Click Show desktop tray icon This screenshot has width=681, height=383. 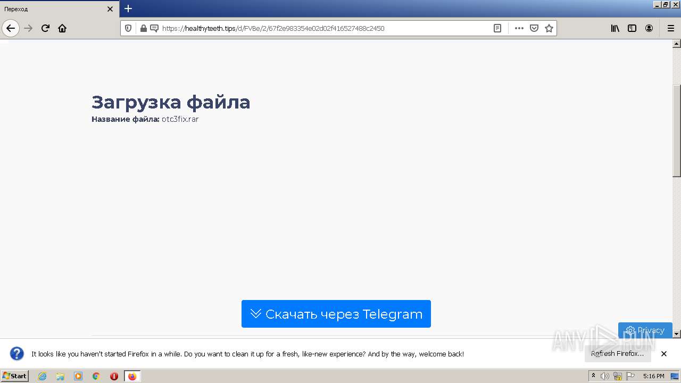(675, 376)
